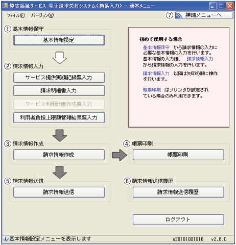Click the gray arrow pointing to 帳票印刷
Image resolution: width=236 pixels, height=245 pixels.
[x=120, y=155]
